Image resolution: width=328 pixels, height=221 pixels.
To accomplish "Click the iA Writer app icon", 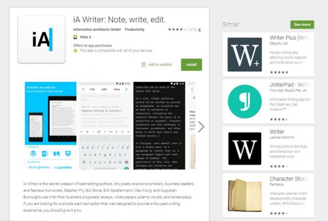I will pyautogui.click(x=41, y=39).
